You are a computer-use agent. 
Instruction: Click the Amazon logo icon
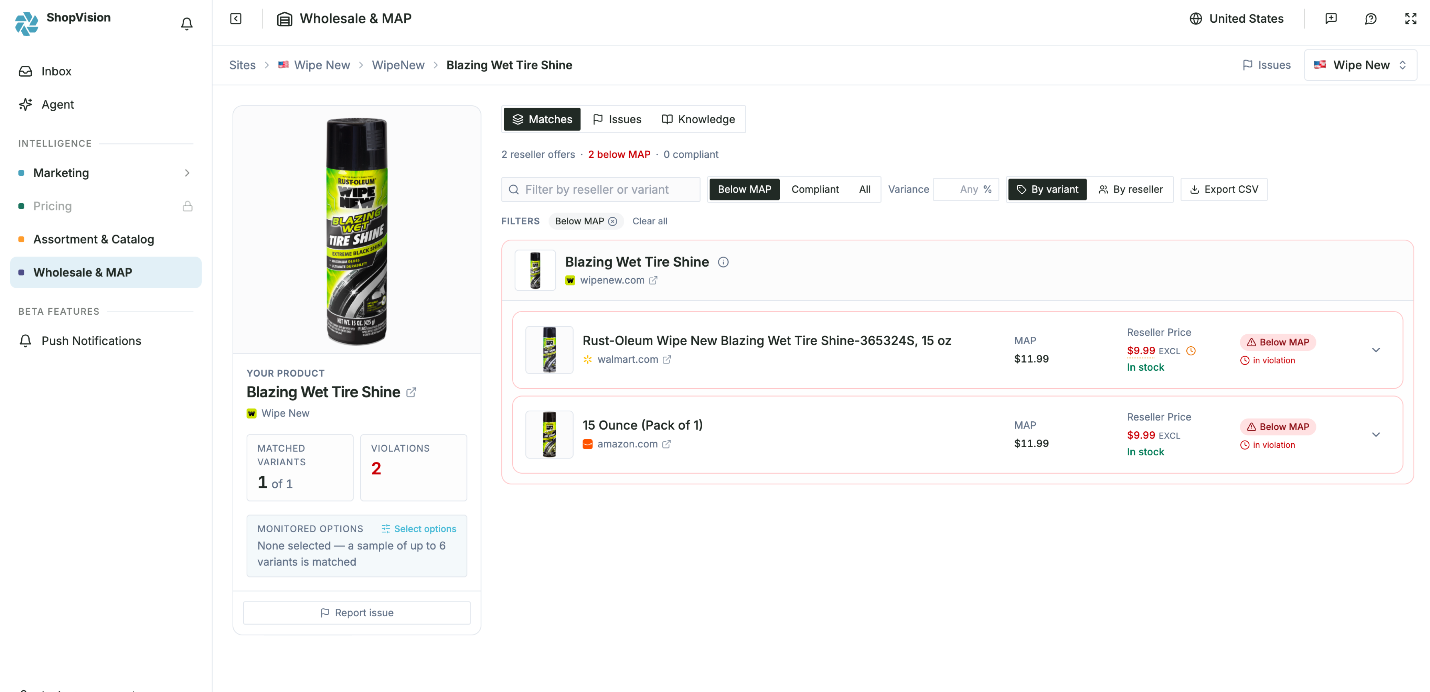pos(587,444)
